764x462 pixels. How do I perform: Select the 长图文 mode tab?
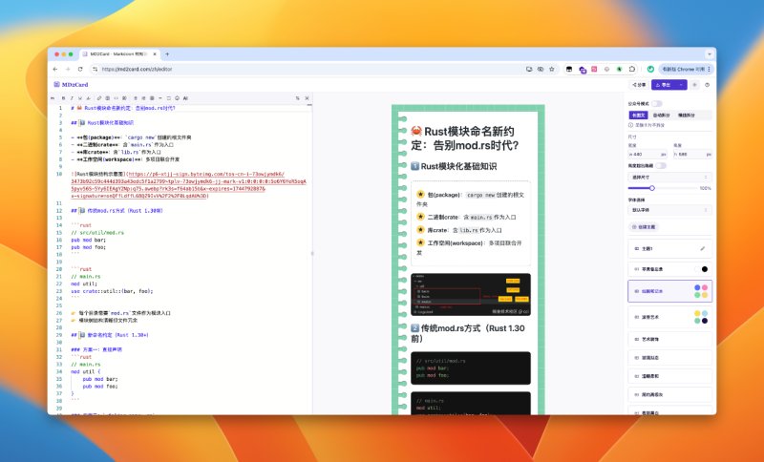click(638, 115)
